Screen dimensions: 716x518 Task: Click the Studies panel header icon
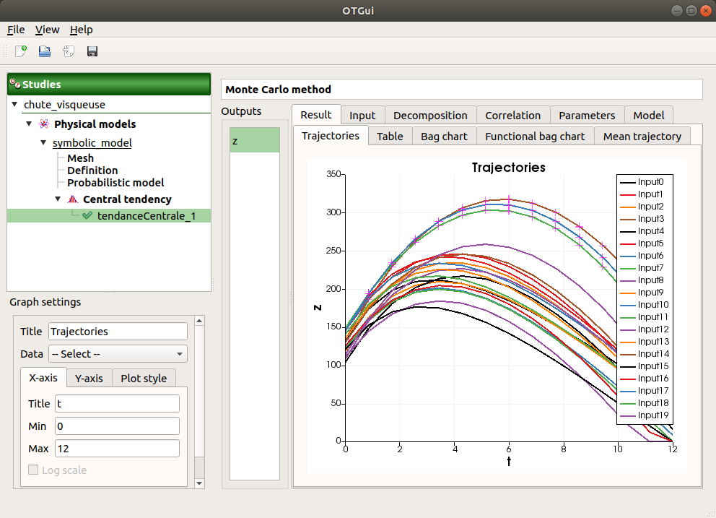click(15, 84)
